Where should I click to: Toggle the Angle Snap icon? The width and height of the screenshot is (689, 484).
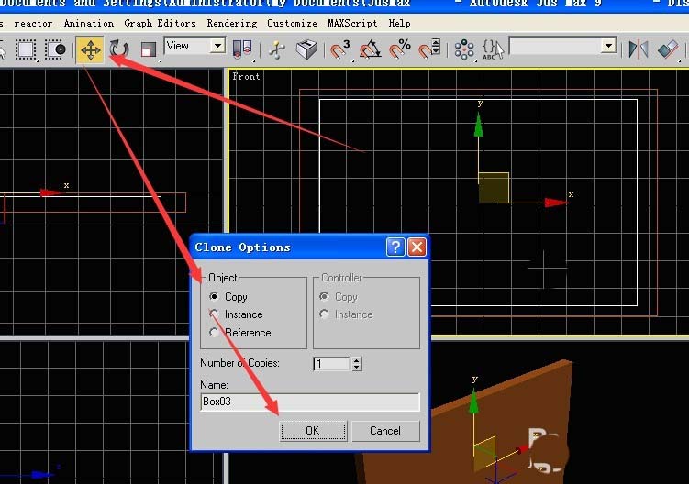click(x=370, y=49)
